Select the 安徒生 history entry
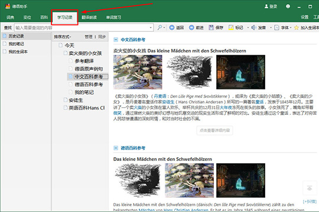The width and height of the screenshot is (319, 212). [x=76, y=100]
